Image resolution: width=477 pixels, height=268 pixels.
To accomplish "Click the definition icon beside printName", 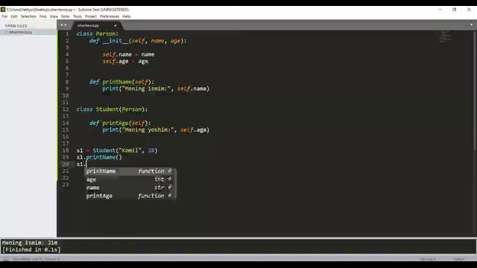I will click(x=170, y=170).
